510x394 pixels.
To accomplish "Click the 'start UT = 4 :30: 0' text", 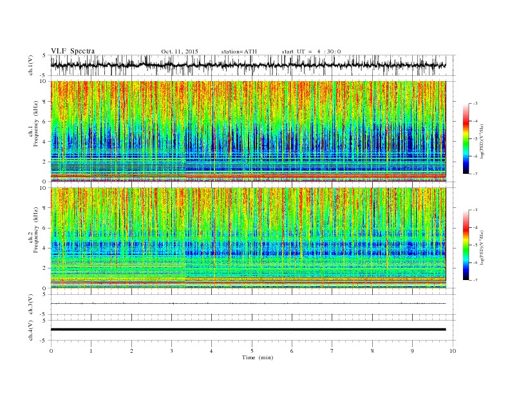I will [311, 52].
